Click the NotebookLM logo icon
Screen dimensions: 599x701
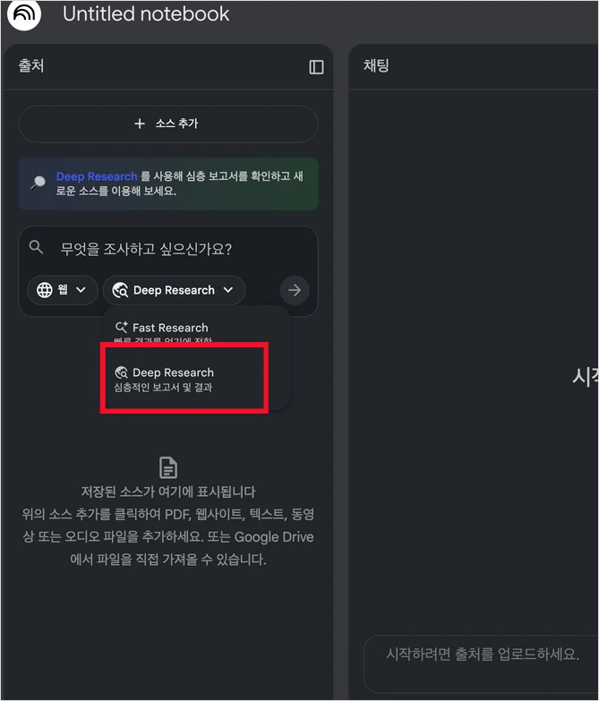[x=23, y=13]
